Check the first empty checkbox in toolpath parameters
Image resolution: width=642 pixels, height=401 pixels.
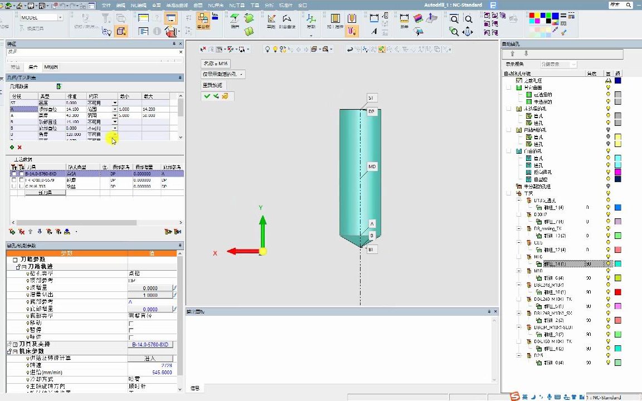point(131,323)
